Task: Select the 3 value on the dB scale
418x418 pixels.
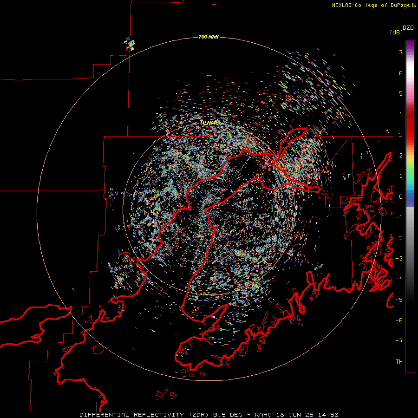Action: click(x=401, y=135)
